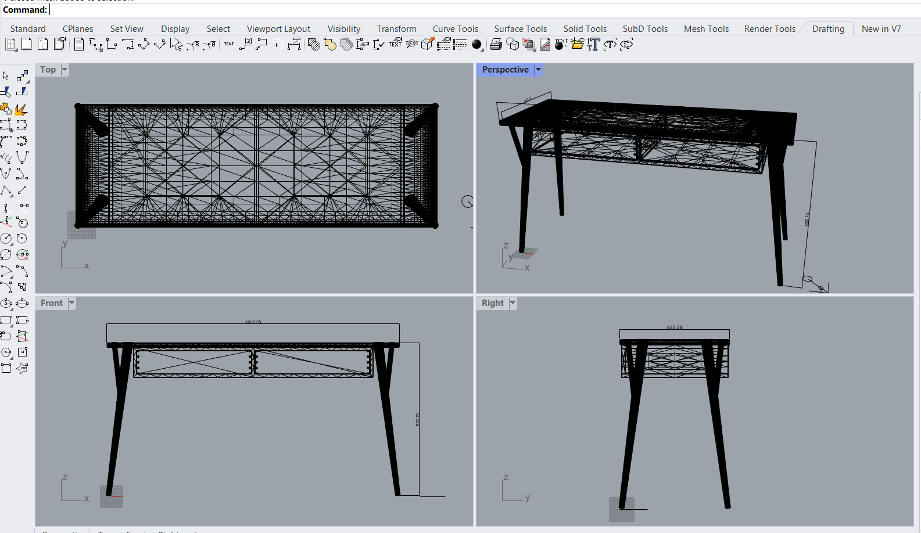Click the Explode starburst tool
Screen dimensions: 921x533
click(22, 109)
